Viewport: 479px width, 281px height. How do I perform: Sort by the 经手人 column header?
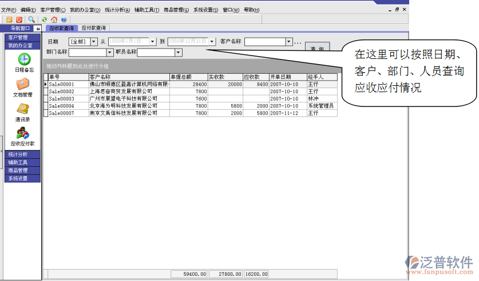coord(322,77)
